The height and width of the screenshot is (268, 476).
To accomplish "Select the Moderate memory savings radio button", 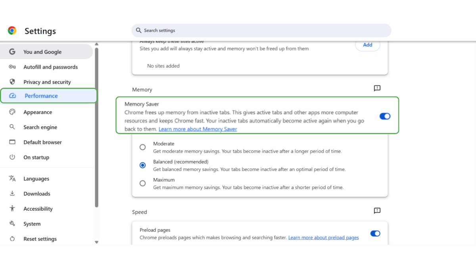I will click(142, 147).
